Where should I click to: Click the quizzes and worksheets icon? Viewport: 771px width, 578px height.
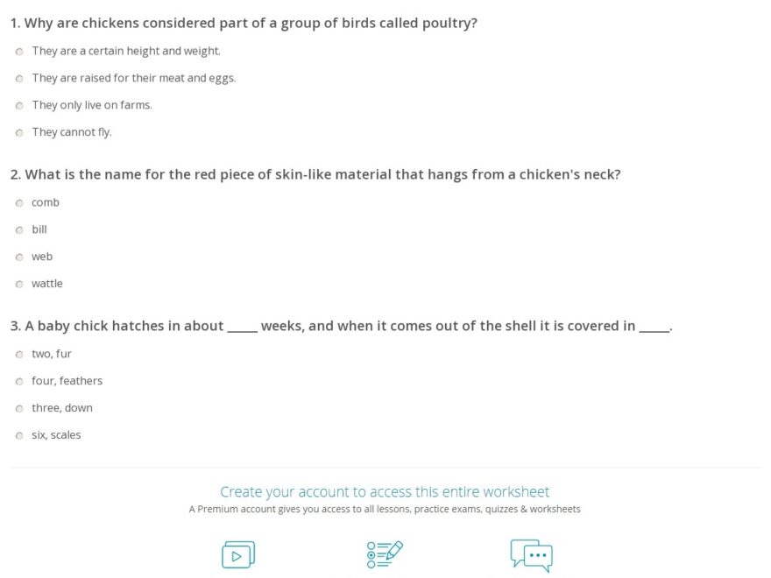coord(385,553)
